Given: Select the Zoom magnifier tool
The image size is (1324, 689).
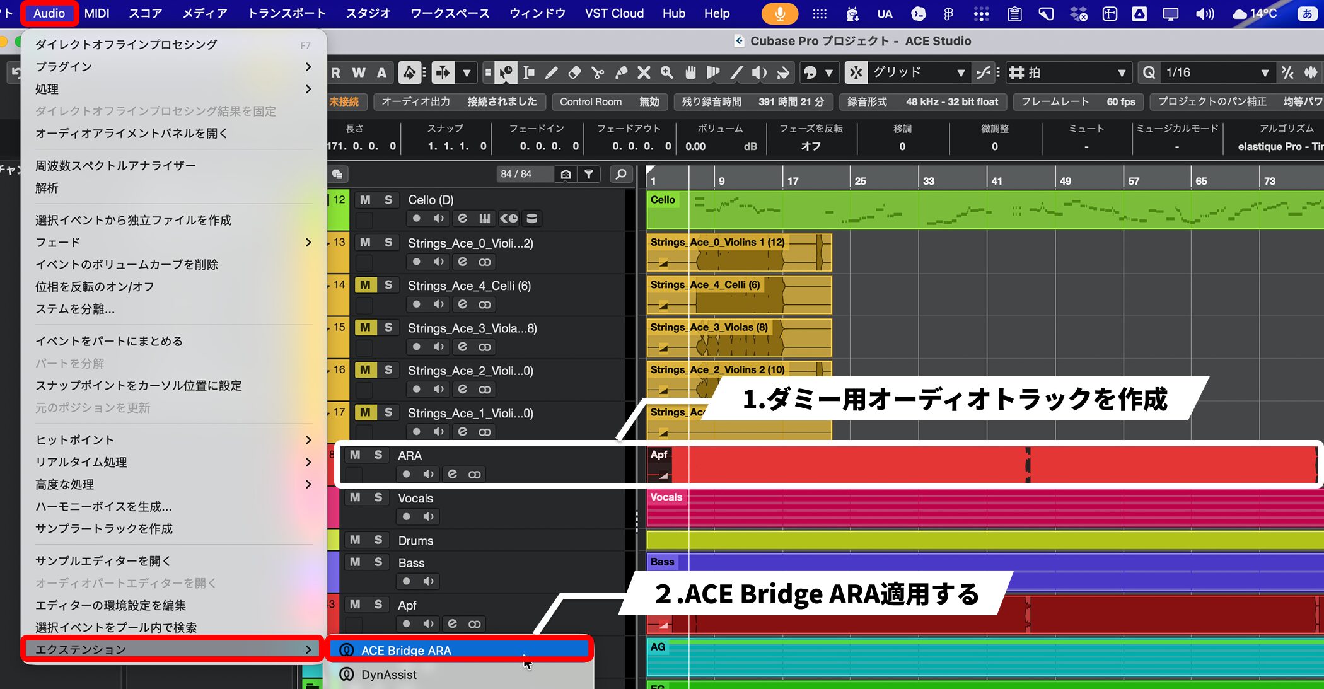Looking at the screenshot, I should [667, 73].
